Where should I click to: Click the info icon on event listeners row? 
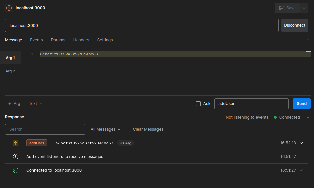point(16,157)
